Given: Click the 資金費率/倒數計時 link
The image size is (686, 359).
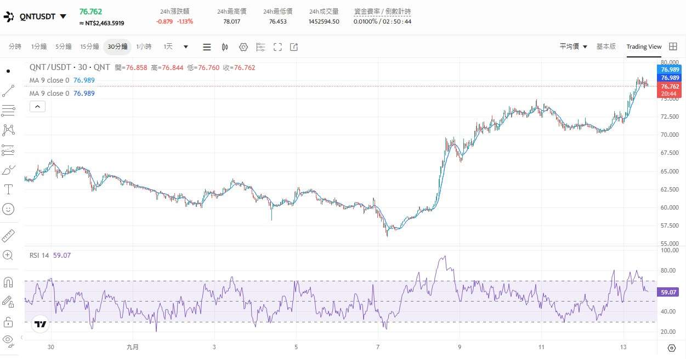Looking at the screenshot, I should [382, 11].
